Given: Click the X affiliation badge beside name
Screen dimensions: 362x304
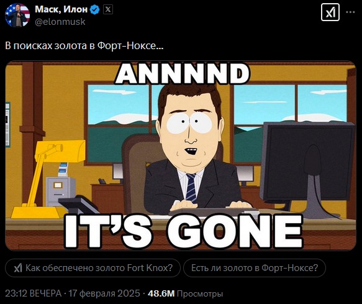Looking at the screenshot, I should point(108,10).
